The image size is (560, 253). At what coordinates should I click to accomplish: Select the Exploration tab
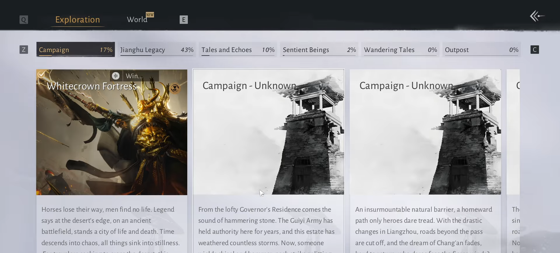point(78,19)
